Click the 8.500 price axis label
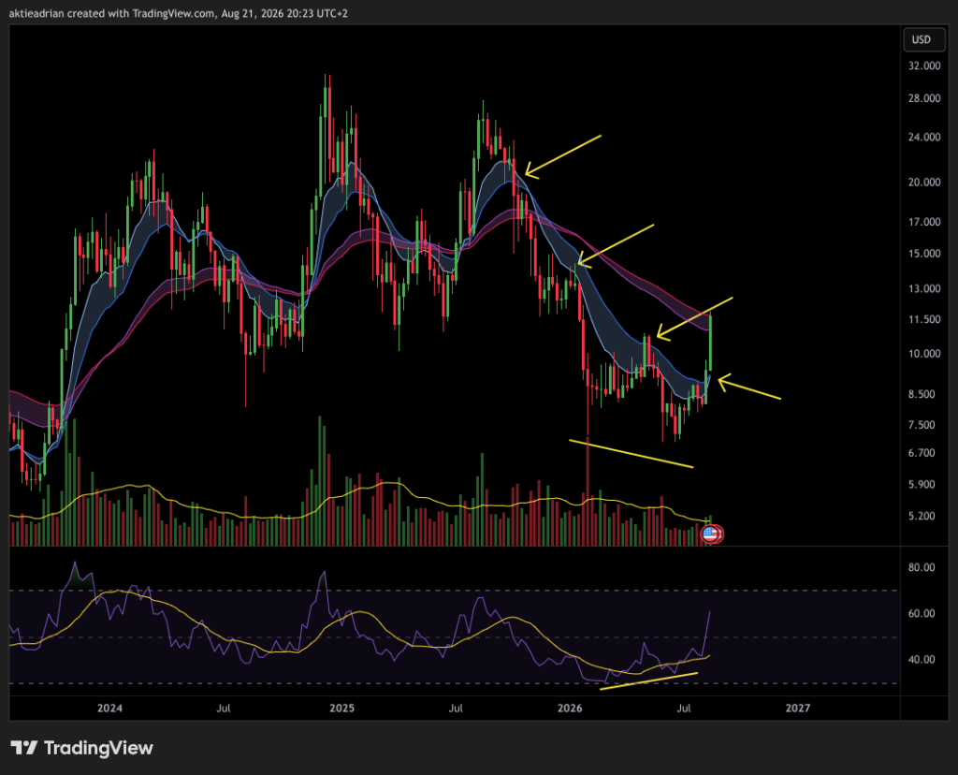Image resolution: width=958 pixels, height=775 pixels. [x=922, y=395]
